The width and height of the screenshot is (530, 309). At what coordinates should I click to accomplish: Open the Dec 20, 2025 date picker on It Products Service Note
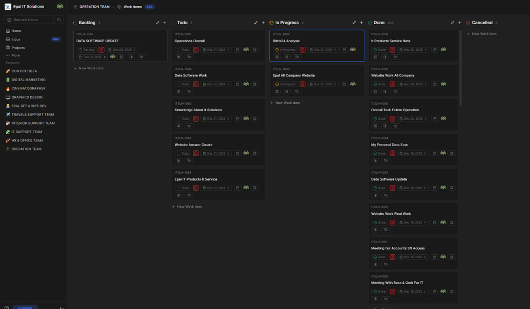click(x=413, y=50)
